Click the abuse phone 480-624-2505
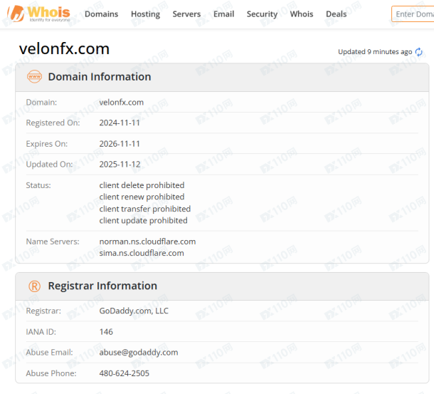434x394 pixels. click(x=125, y=373)
